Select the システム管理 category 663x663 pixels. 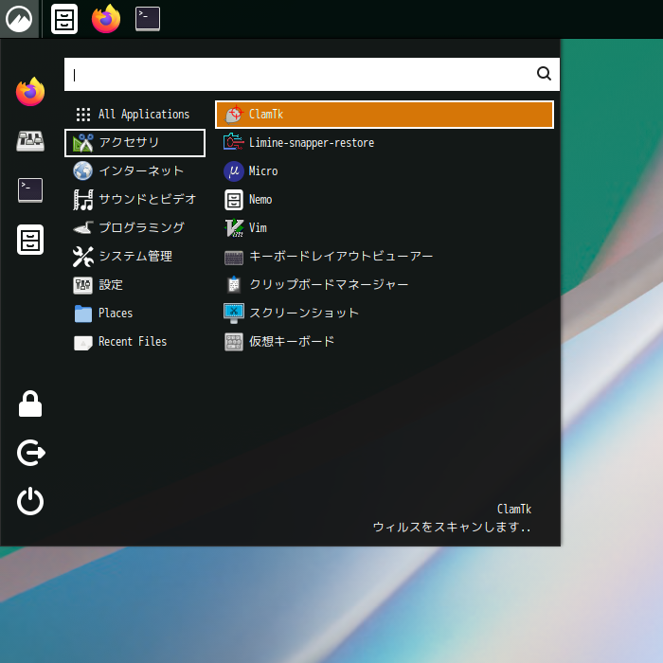point(134,257)
